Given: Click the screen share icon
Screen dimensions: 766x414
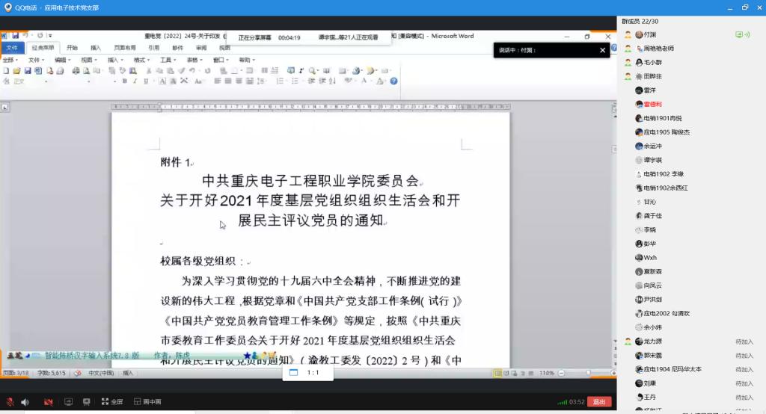Looking at the screenshot, I should coord(68,402).
